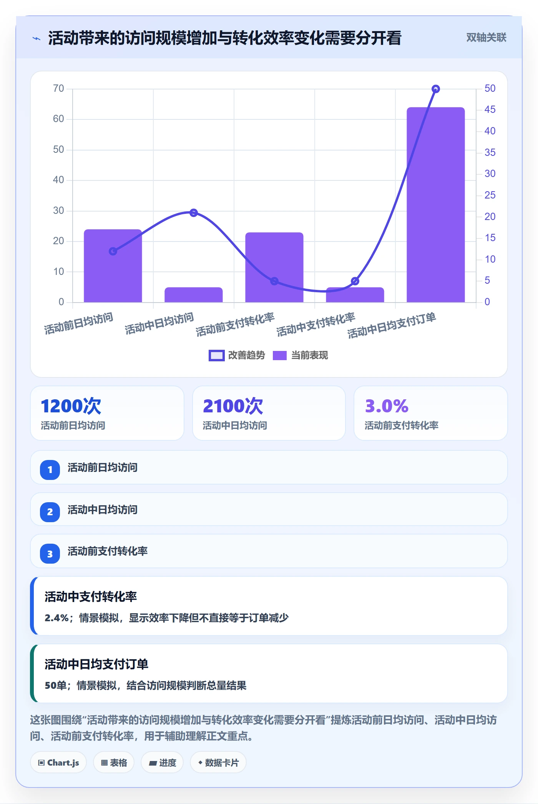Click the 活动中支付转化率 card heading
This screenshot has width=538, height=804.
pyautogui.click(x=91, y=597)
